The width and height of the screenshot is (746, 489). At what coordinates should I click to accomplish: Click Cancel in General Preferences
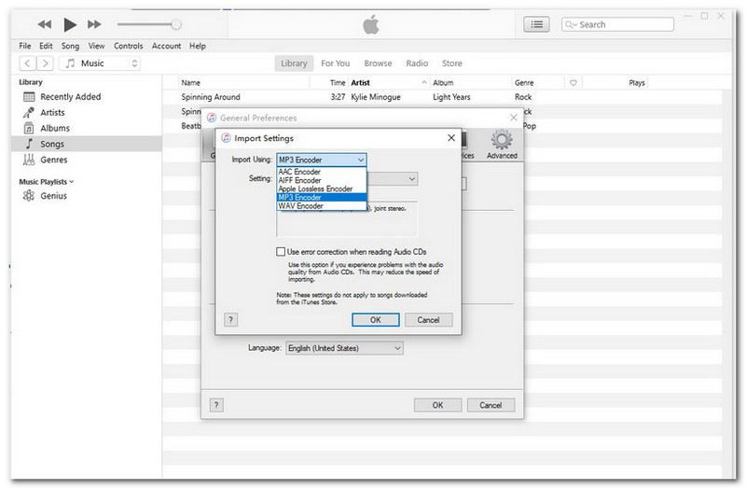pos(490,405)
